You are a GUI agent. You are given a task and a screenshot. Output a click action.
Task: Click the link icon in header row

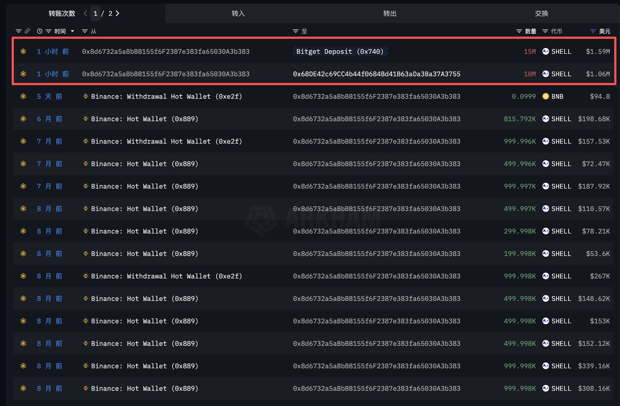(27, 31)
